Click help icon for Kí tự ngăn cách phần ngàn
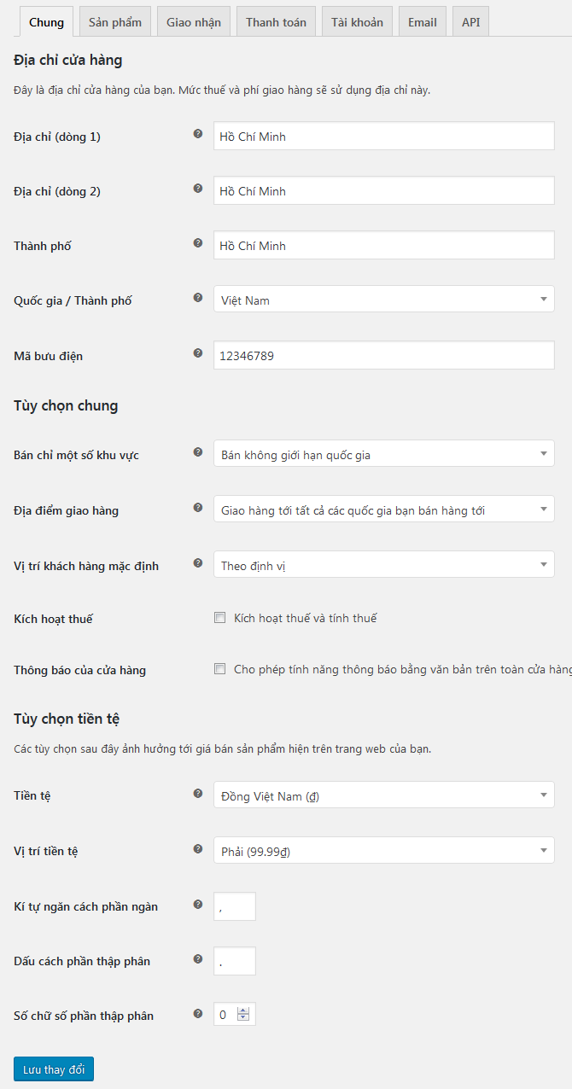 (198, 904)
